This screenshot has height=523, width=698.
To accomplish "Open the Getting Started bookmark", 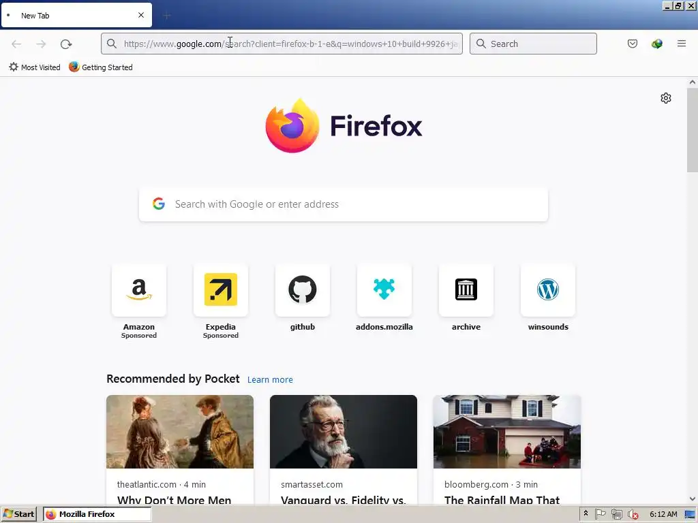I will 101,67.
